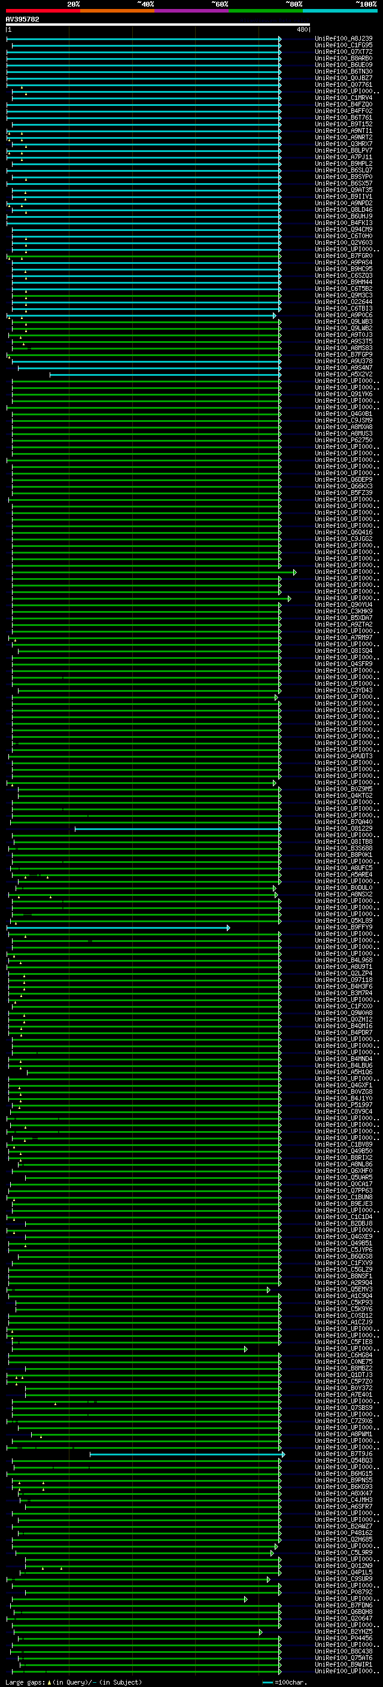Select the UniRef100_A8UFC5 hit
This screenshot has width=383, height=1687.
point(344,868)
